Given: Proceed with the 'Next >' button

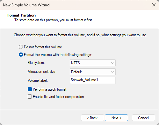Looking at the screenshot, I should [x=116, y=118].
